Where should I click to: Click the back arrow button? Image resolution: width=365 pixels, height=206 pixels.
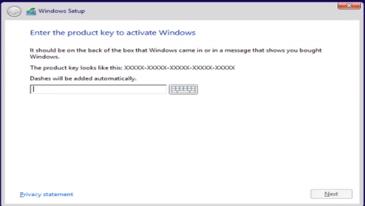click(14, 11)
